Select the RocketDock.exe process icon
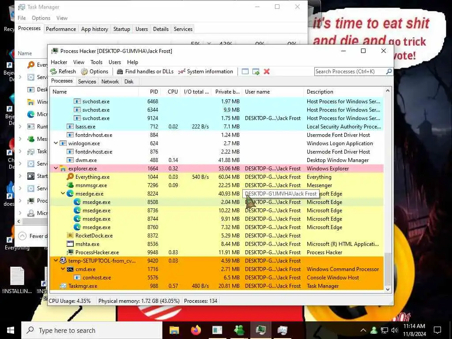Viewport: 452px width, 339px height. tap(70, 235)
